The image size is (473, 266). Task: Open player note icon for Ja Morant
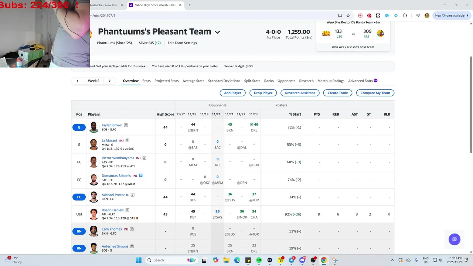point(127,140)
